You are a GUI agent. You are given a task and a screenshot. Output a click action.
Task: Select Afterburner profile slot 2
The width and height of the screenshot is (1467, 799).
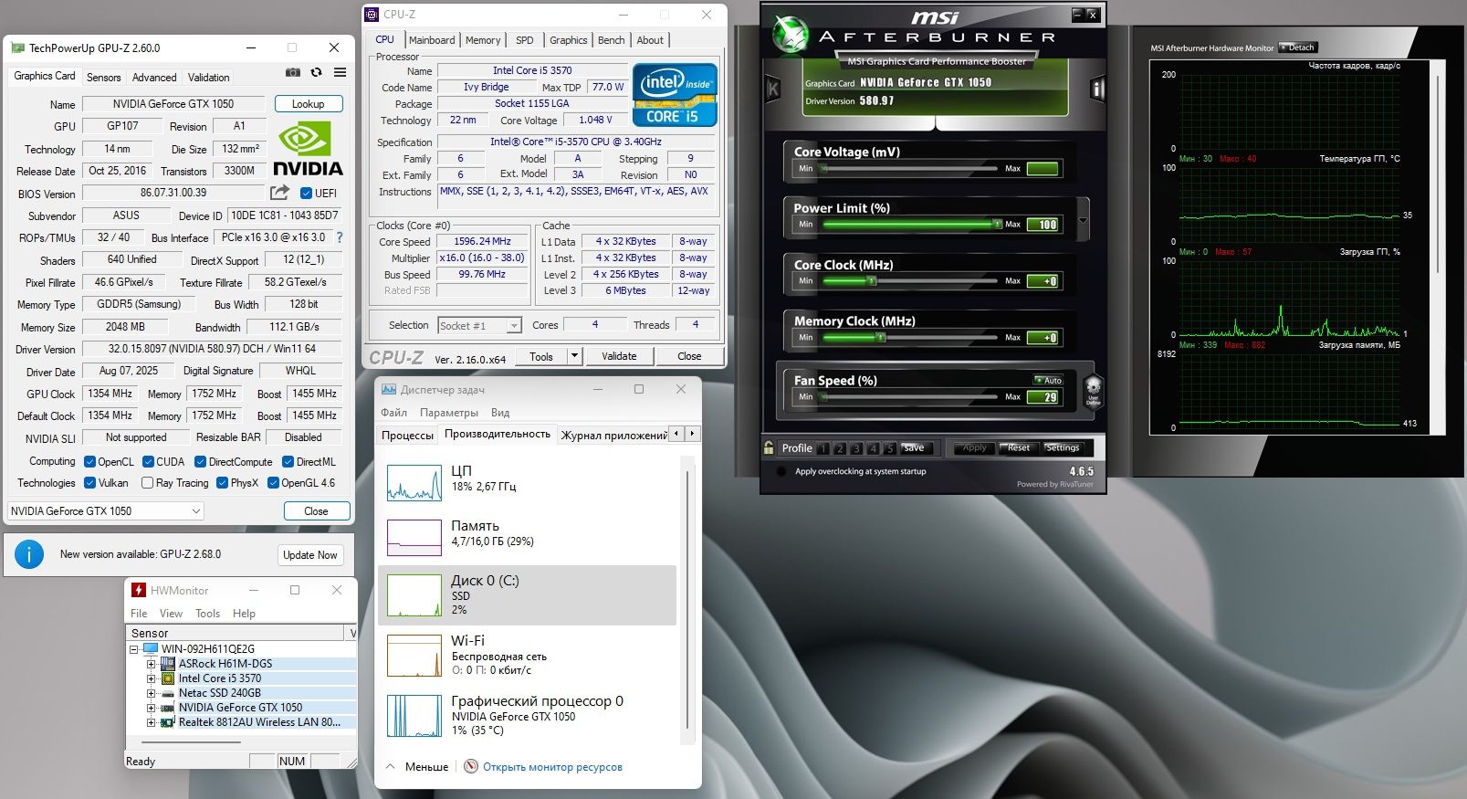(x=840, y=448)
